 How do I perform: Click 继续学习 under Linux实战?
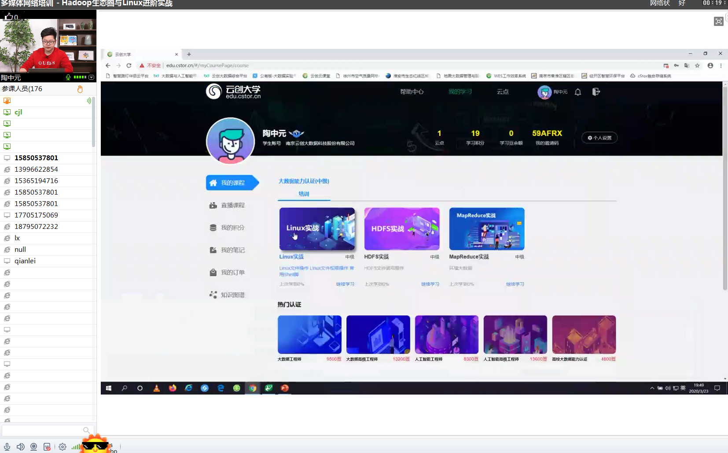pos(345,284)
